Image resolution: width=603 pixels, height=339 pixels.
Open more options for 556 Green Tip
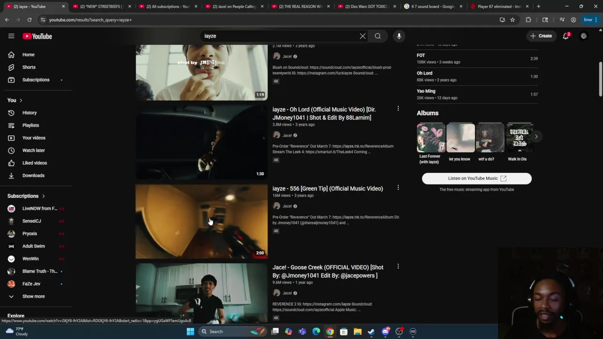398,188
